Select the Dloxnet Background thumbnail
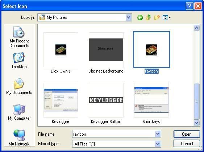The width and height of the screenshot is (204, 152). click(106, 50)
